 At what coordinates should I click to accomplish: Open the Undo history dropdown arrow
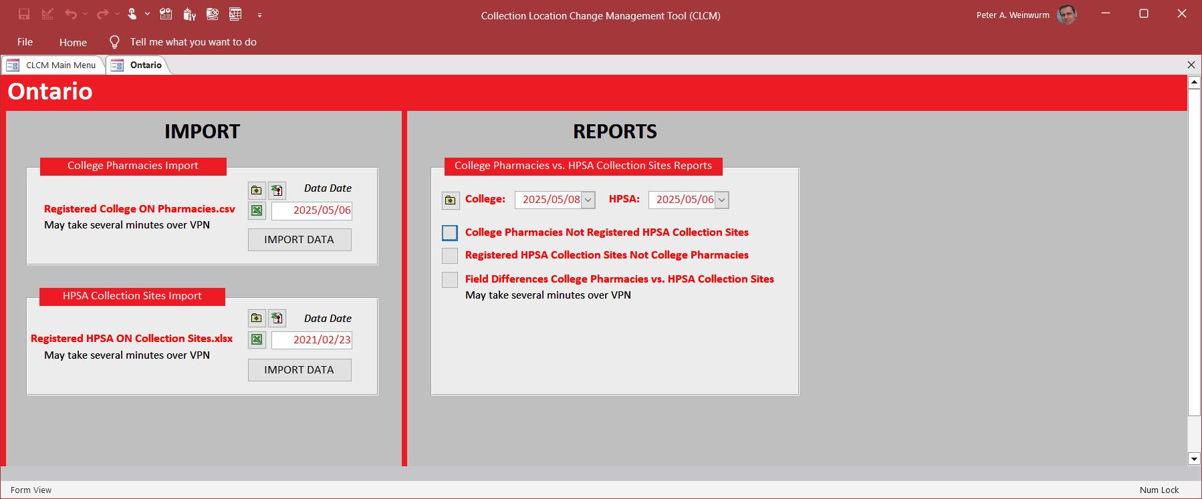85,14
